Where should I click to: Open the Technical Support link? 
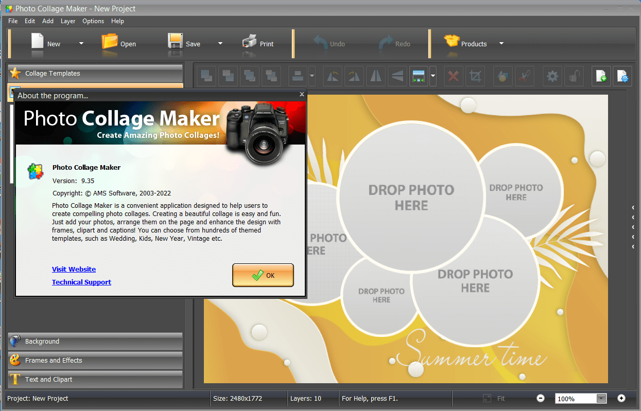pyautogui.click(x=81, y=282)
